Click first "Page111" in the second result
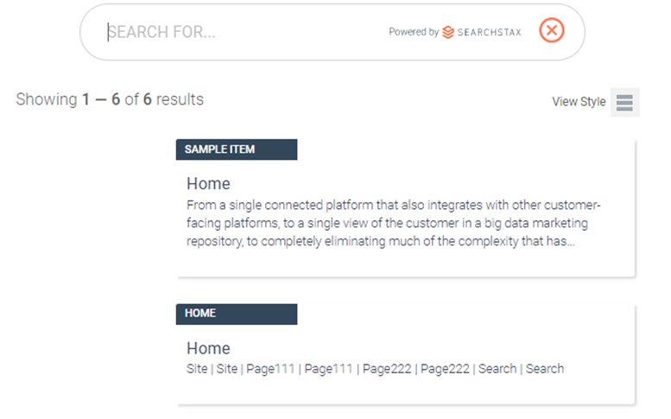671x419 pixels. [270, 369]
